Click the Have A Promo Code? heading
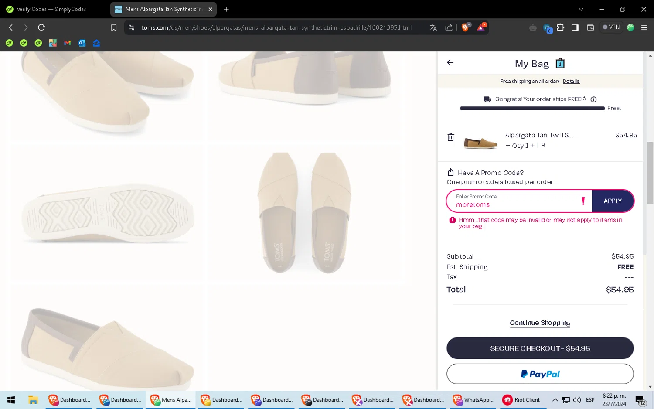The height and width of the screenshot is (409, 654). (x=490, y=173)
